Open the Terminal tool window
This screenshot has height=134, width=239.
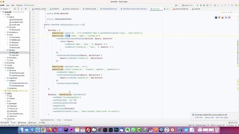pyautogui.click(x=22, y=122)
